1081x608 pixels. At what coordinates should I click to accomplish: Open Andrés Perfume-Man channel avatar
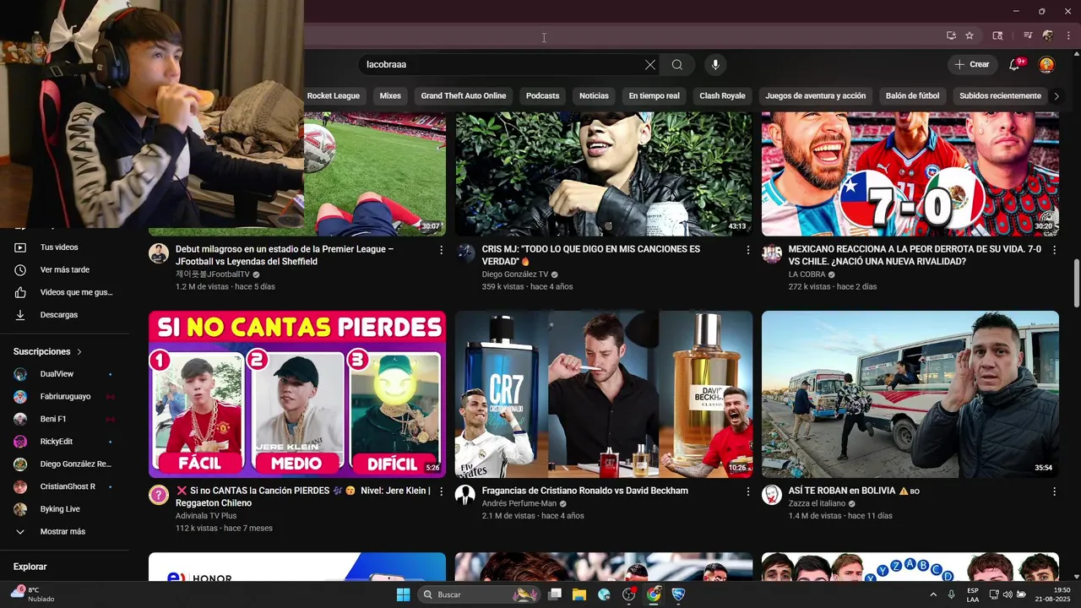(x=465, y=495)
